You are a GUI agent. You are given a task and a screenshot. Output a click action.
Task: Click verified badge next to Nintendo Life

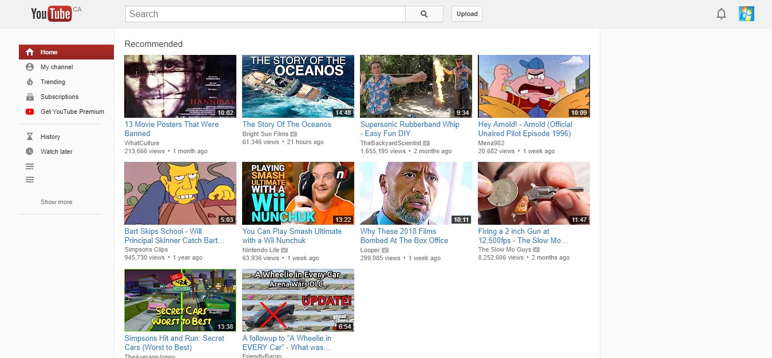[x=284, y=250]
